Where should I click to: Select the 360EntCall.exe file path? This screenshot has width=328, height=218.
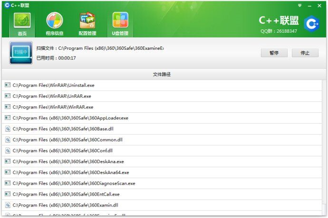pos(66,194)
